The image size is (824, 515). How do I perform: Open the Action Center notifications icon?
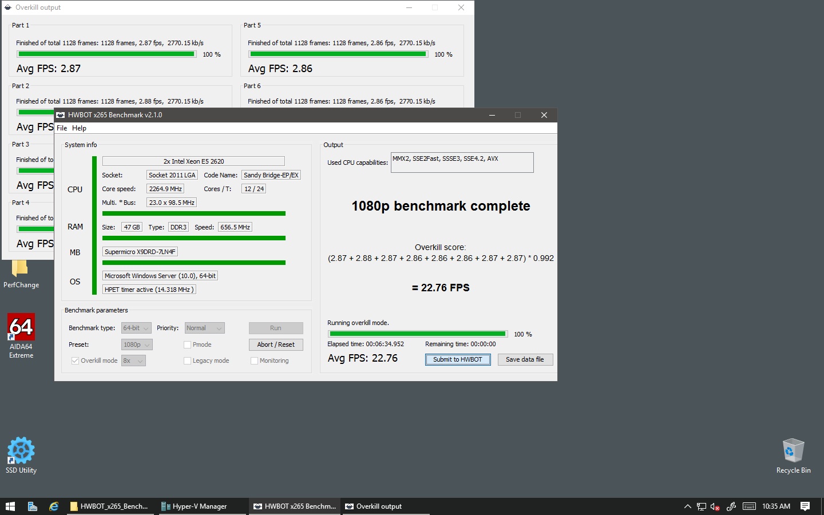coord(805,506)
